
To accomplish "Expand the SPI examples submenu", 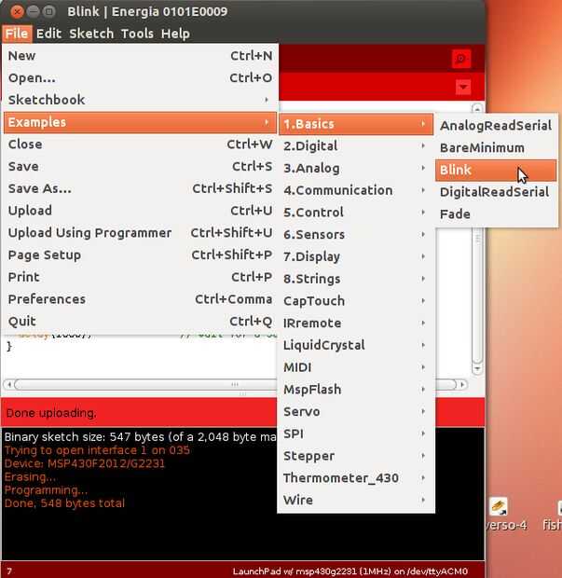I will 356,433.
